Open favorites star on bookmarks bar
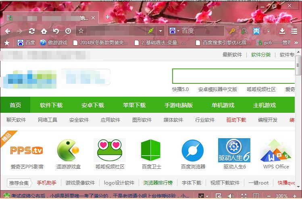 pos(7,43)
